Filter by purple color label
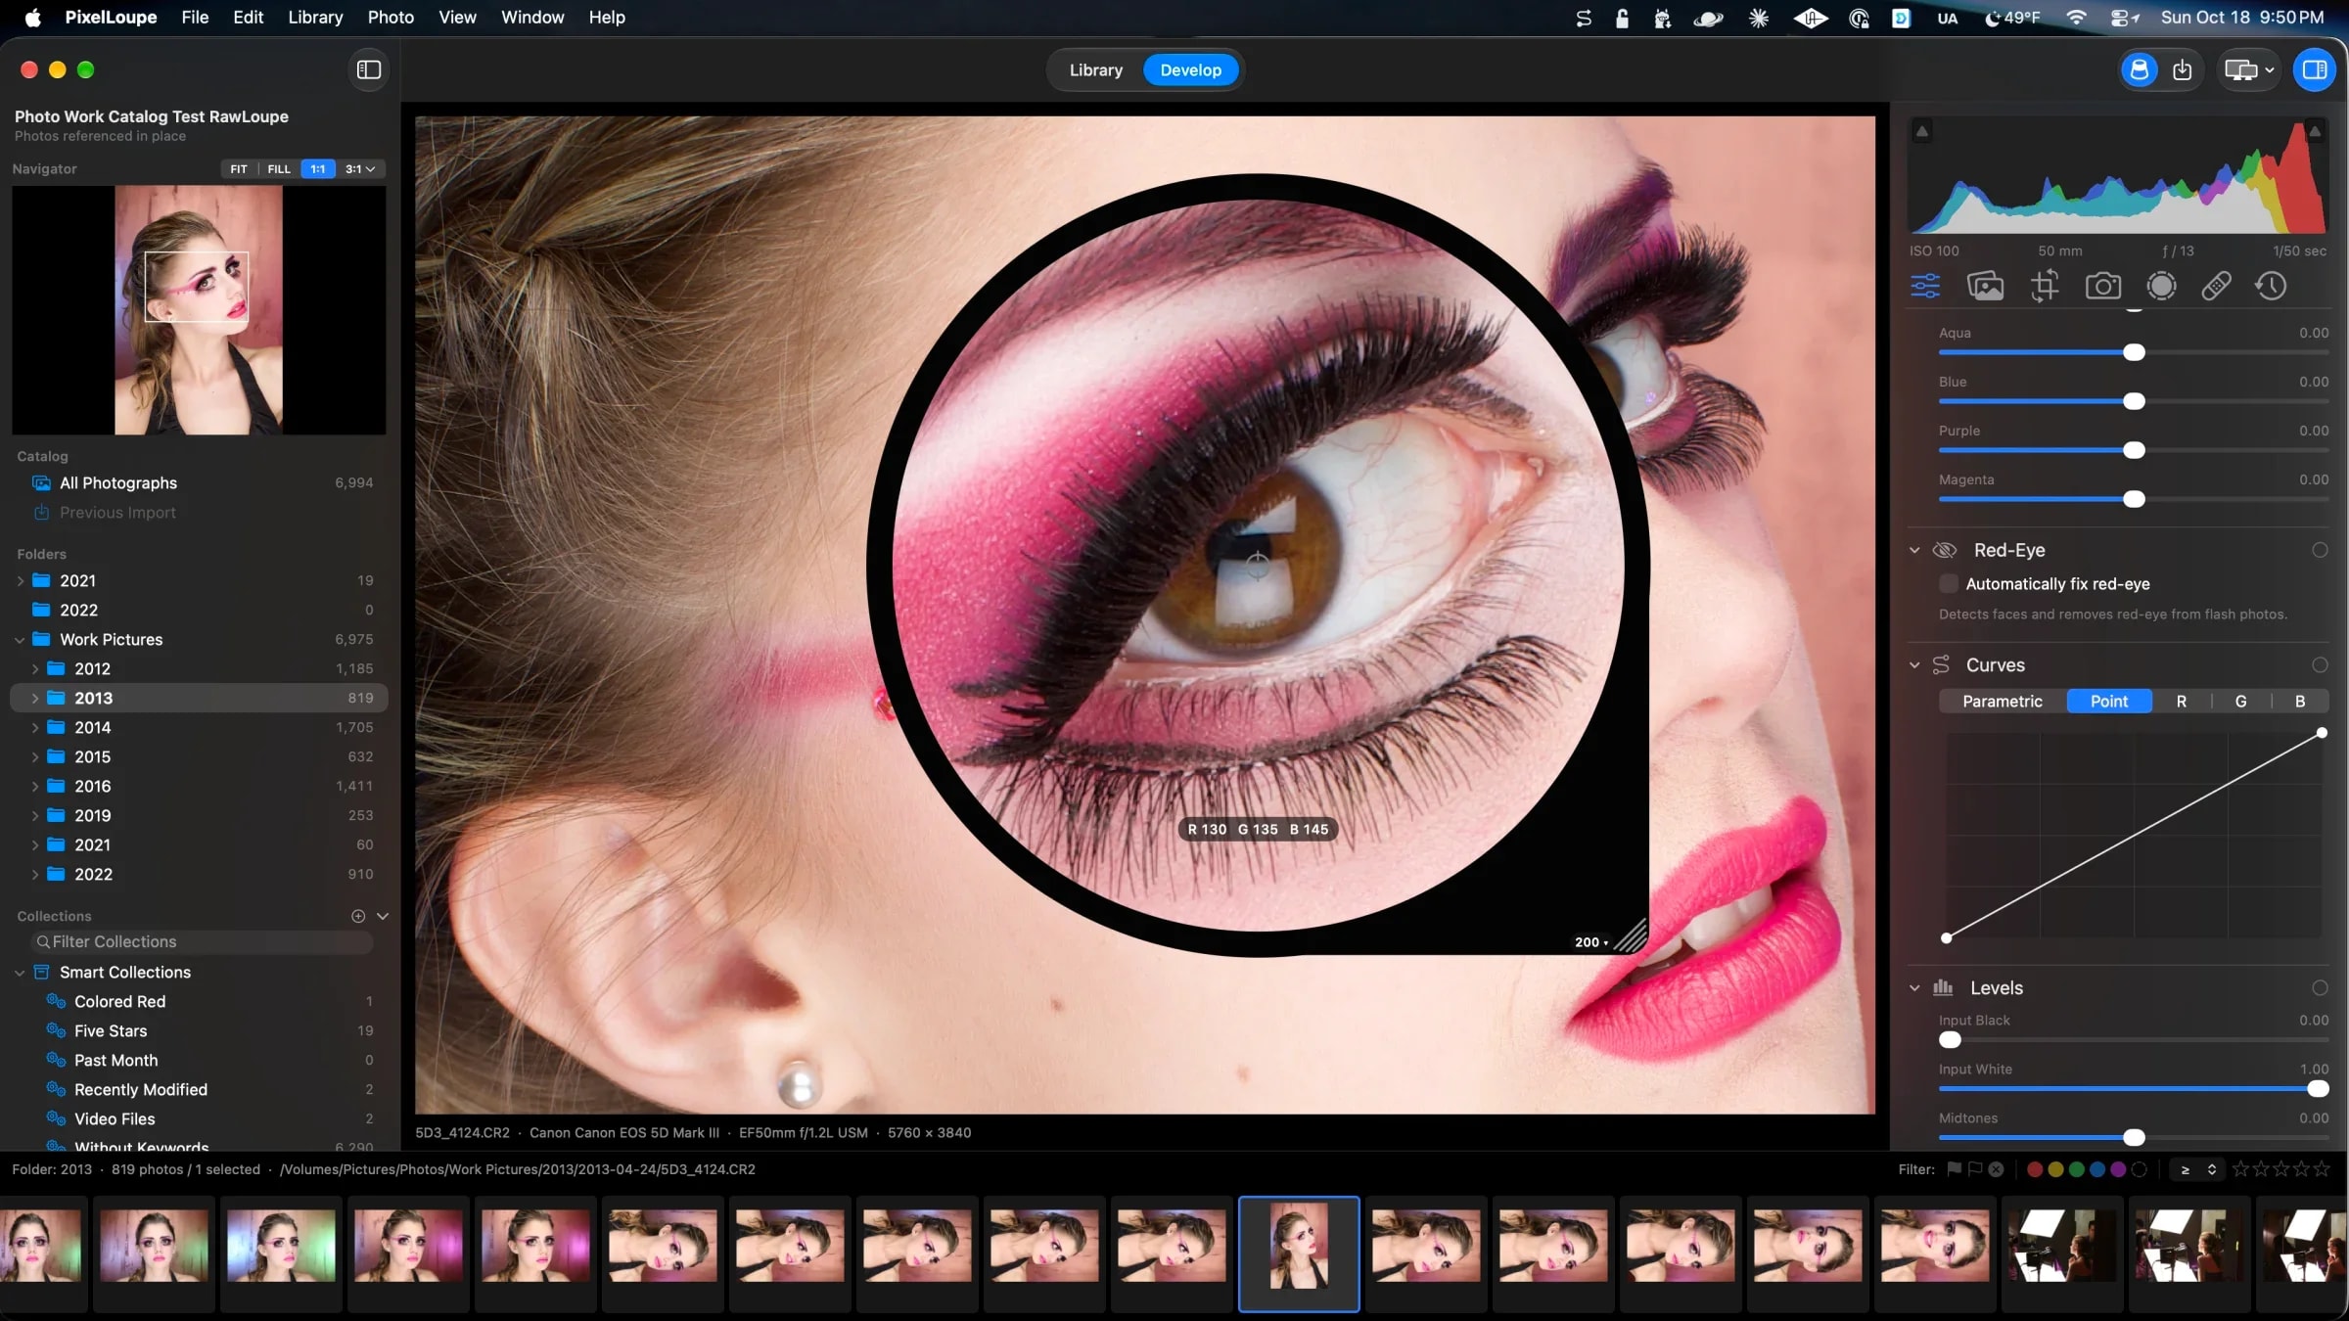This screenshot has width=2349, height=1321. point(2118,1168)
